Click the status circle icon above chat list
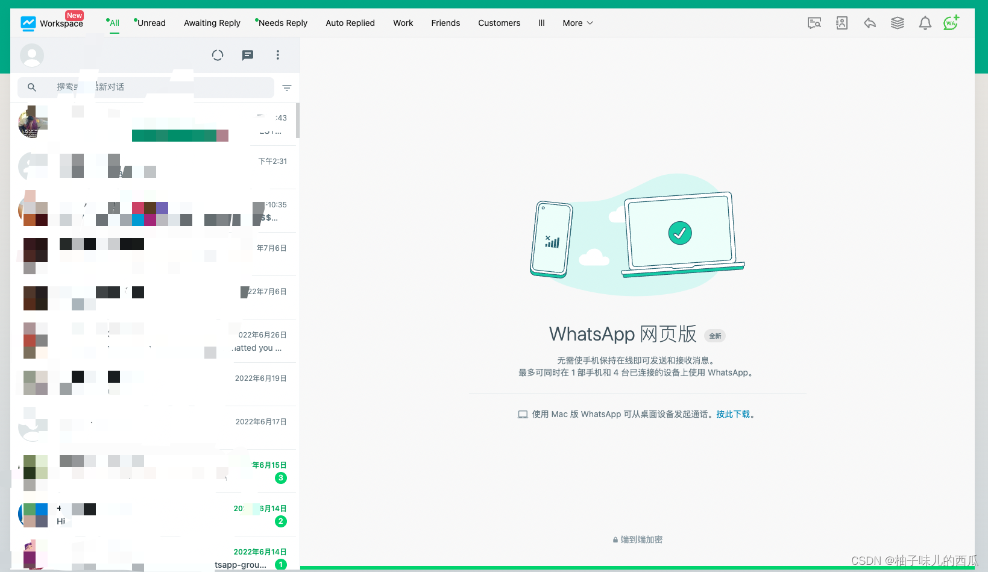988x572 pixels. [218, 55]
